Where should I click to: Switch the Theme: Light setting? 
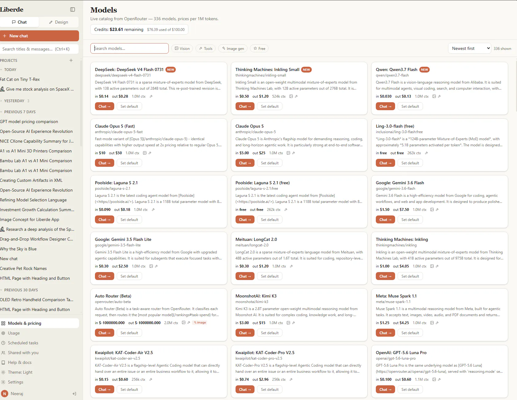click(39, 372)
